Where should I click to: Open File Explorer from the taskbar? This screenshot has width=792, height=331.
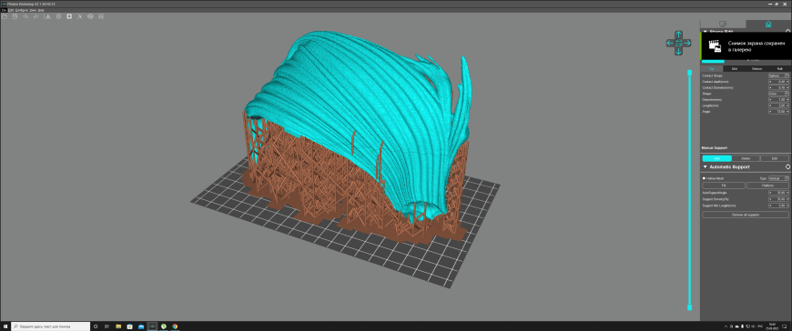click(x=118, y=326)
